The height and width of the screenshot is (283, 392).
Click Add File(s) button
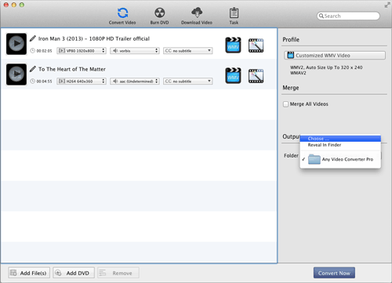29,273
